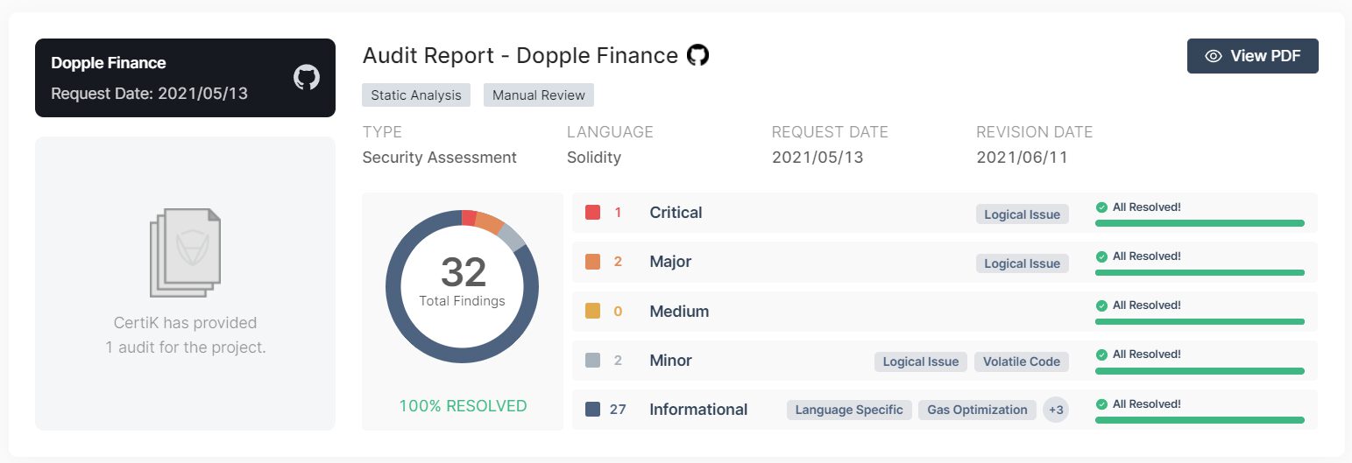Click the 100% RESOLVED text

[x=463, y=406]
